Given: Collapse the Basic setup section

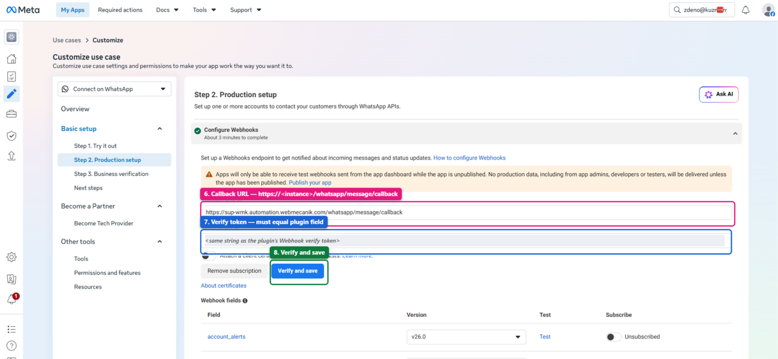Looking at the screenshot, I should point(160,129).
